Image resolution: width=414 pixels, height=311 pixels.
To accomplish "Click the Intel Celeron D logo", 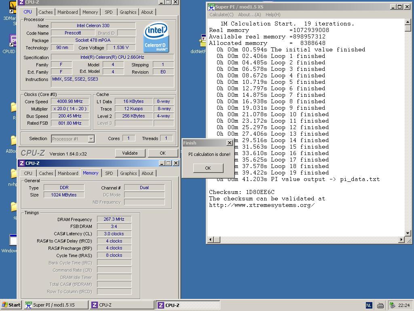I will point(156,37).
